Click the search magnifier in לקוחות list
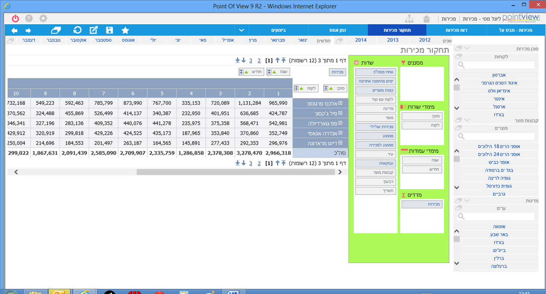 pos(461,65)
